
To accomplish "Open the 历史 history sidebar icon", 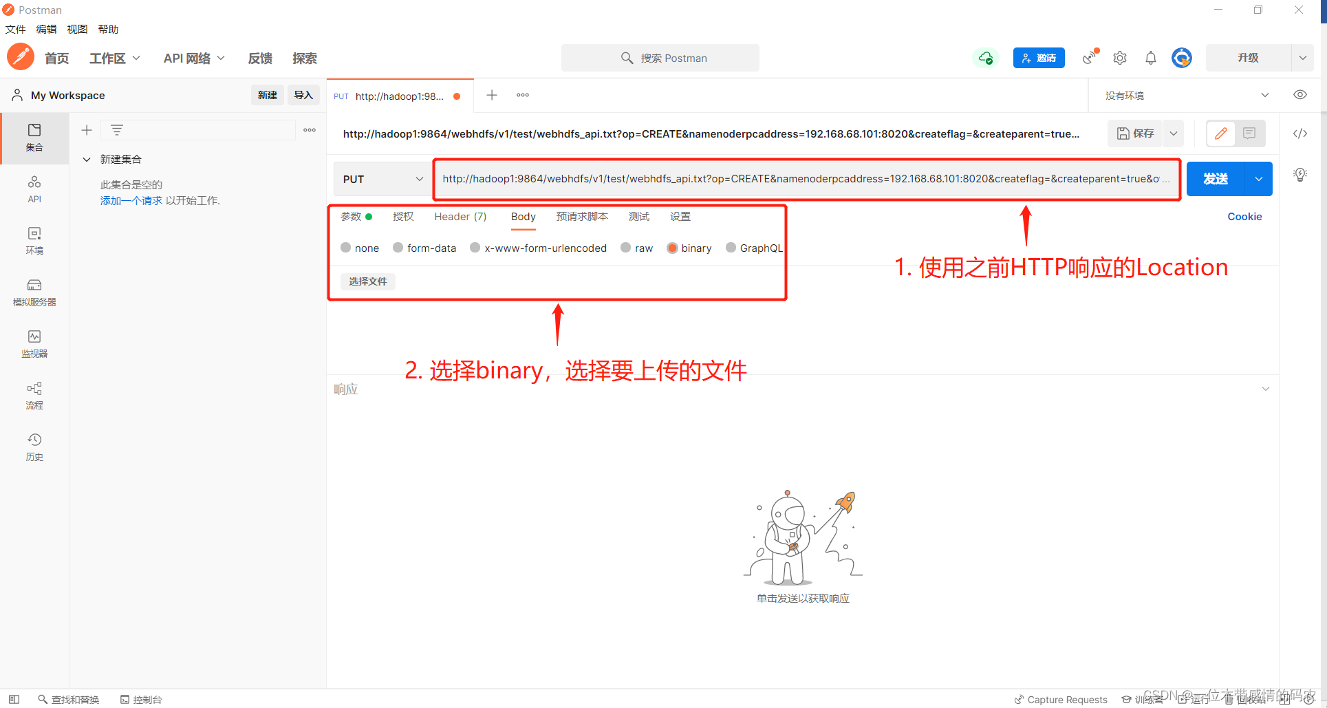I will [34, 447].
